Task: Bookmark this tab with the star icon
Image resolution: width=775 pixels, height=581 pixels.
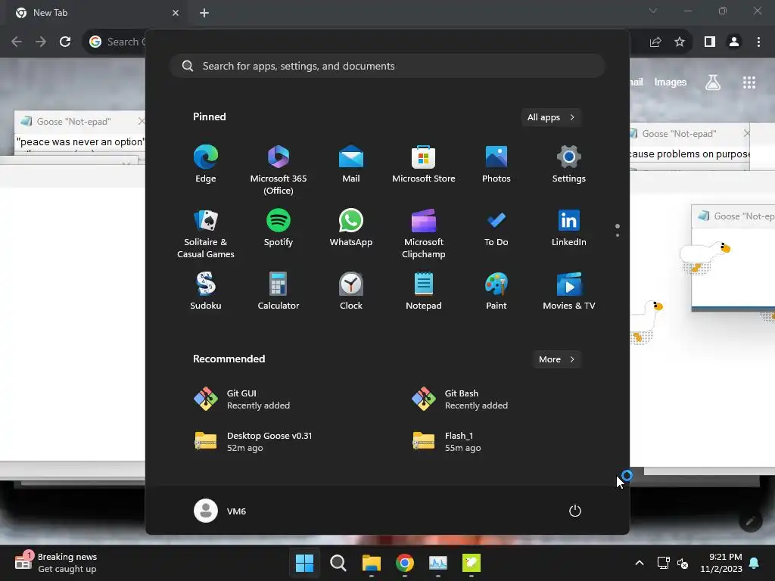Action: pyautogui.click(x=680, y=42)
